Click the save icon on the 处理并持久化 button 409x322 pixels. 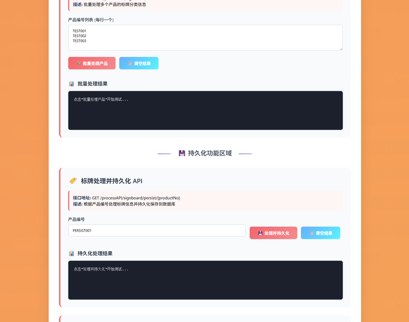click(x=260, y=233)
